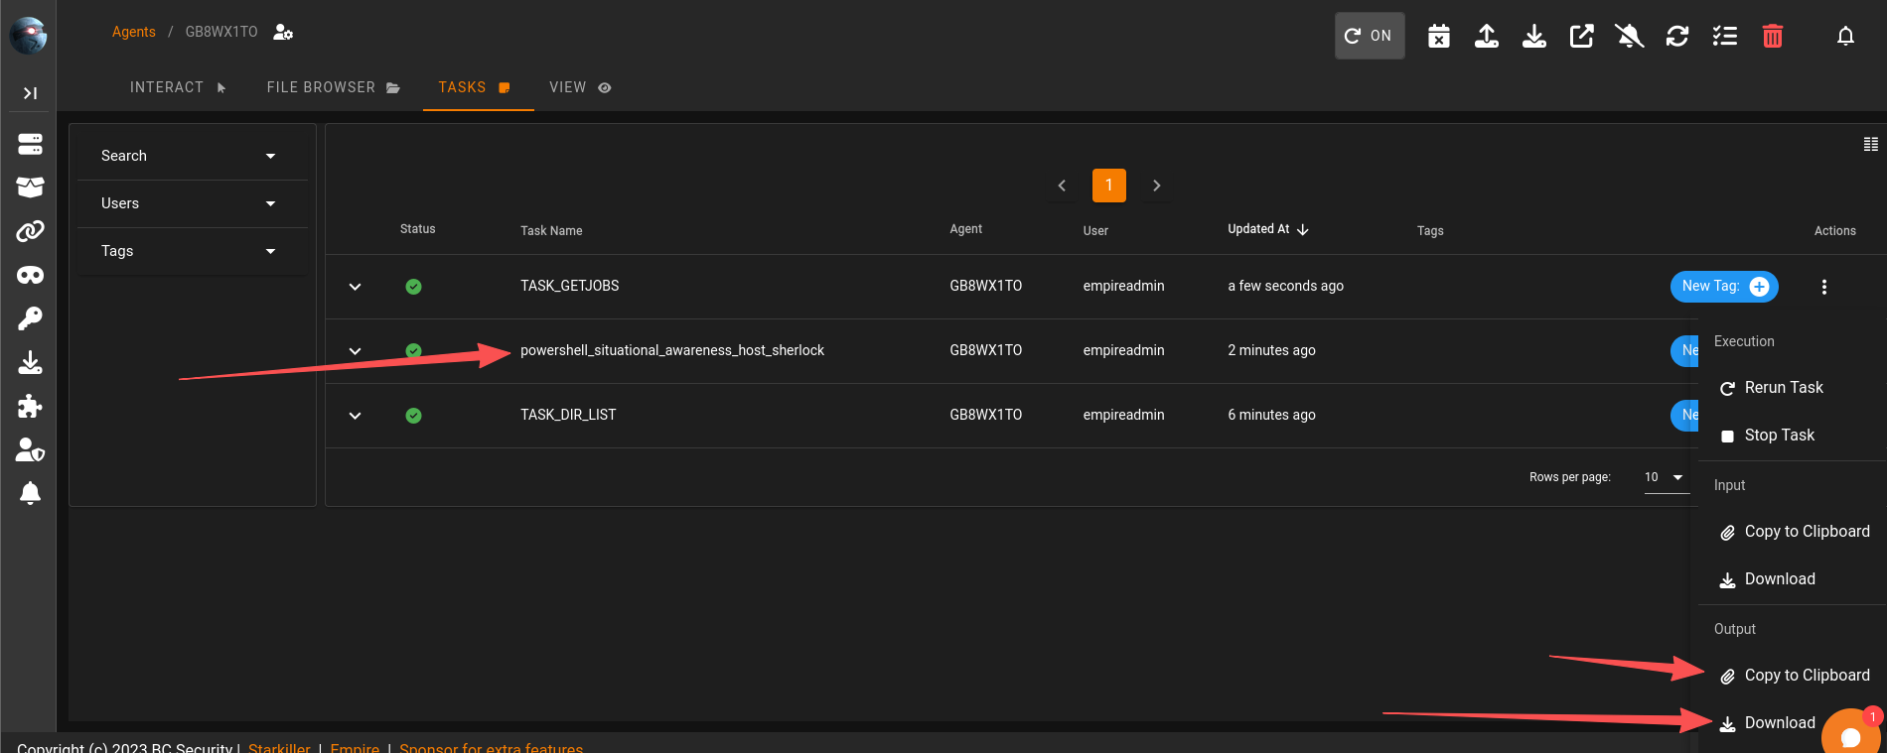Click the Agents breadcrumb link
This screenshot has height=753, width=1887.
[133, 32]
